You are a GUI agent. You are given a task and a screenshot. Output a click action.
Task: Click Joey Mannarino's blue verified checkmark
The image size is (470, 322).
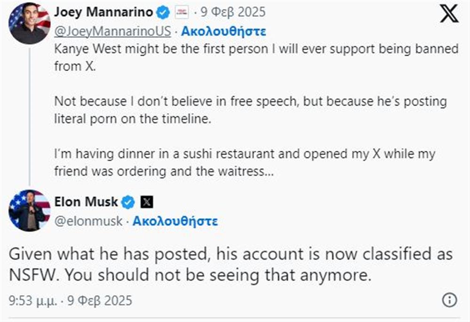click(162, 13)
